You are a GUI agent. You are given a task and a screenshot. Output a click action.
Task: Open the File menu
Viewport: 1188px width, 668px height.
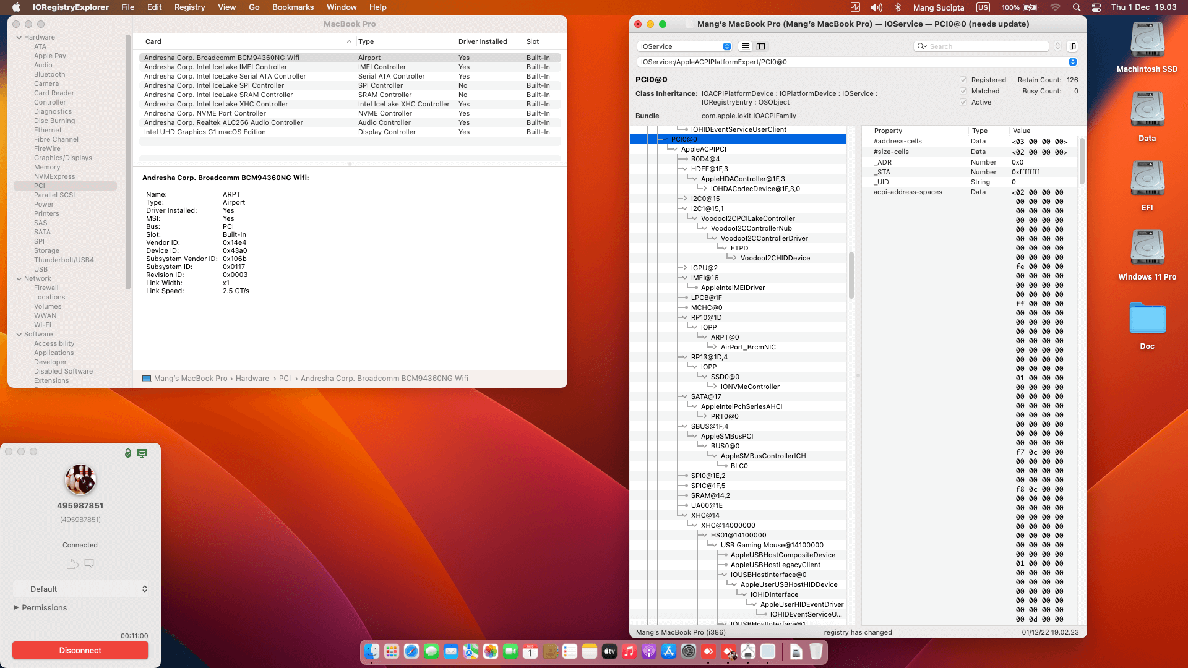pos(128,7)
